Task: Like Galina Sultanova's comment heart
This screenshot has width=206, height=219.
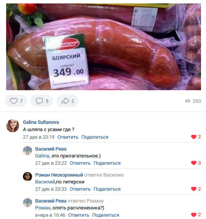Action: click(x=194, y=137)
